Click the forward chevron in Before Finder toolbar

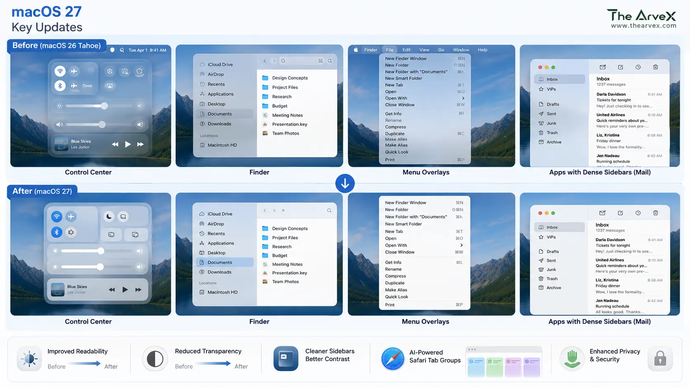[x=274, y=61]
